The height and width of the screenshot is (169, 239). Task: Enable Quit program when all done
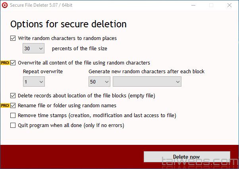point(13,125)
